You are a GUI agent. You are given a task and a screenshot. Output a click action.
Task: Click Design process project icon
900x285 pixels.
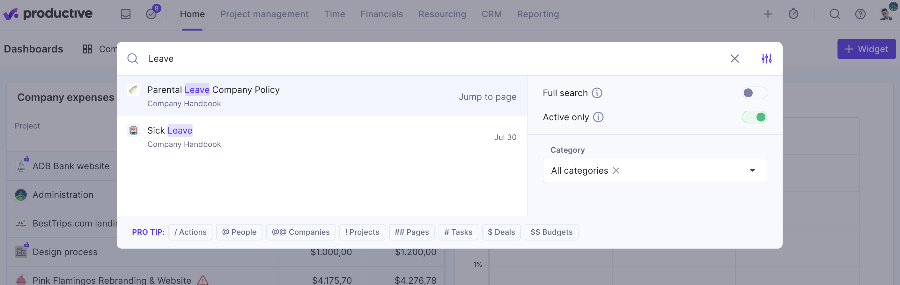coord(21,252)
